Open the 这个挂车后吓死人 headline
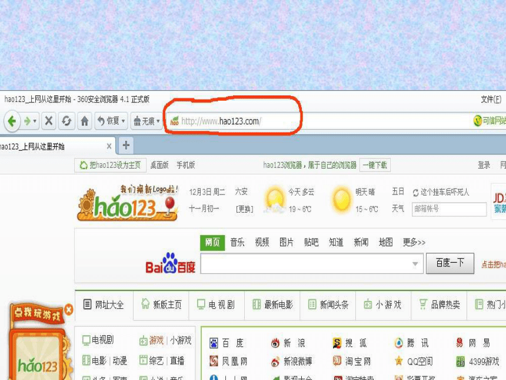The image size is (506, 380). coord(445,192)
